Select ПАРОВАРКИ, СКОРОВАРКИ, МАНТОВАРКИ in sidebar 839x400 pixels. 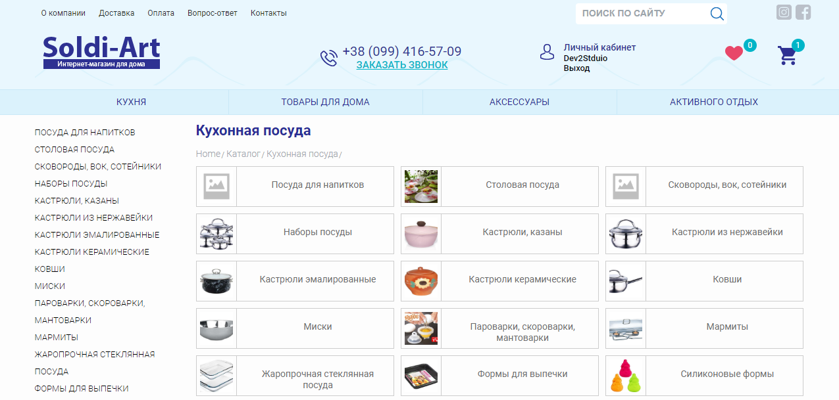(x=89, y=312)
